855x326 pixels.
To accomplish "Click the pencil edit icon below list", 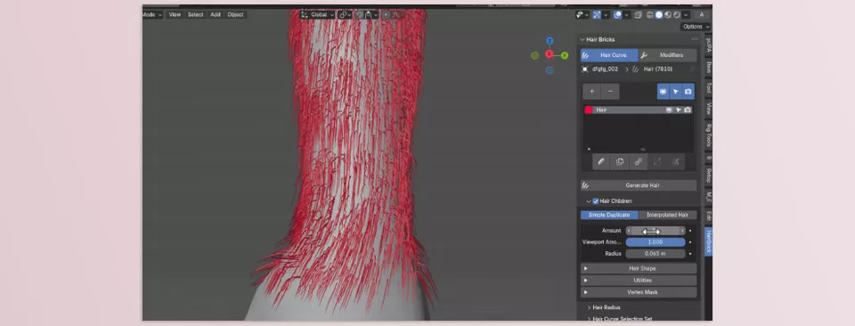I will coord(601,162).
